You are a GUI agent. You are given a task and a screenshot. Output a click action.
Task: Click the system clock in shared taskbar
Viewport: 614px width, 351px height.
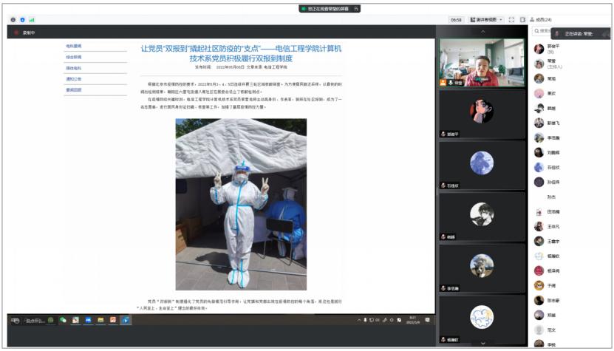click(413, 320)
